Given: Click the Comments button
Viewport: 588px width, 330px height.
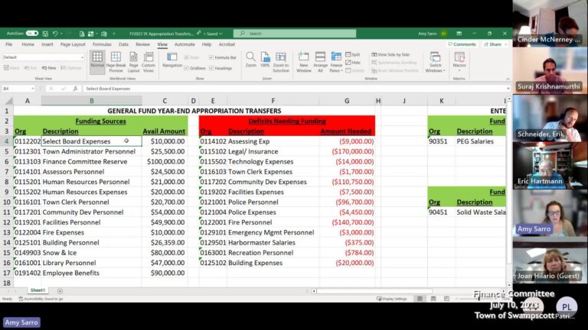Looking at the screenshot, I should coord(462,44).
